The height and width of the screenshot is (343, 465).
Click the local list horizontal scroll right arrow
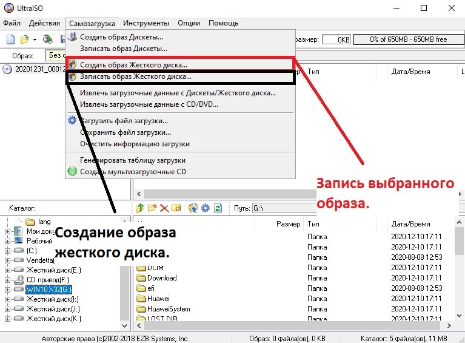pyautogui.click(x=449, y=326)
